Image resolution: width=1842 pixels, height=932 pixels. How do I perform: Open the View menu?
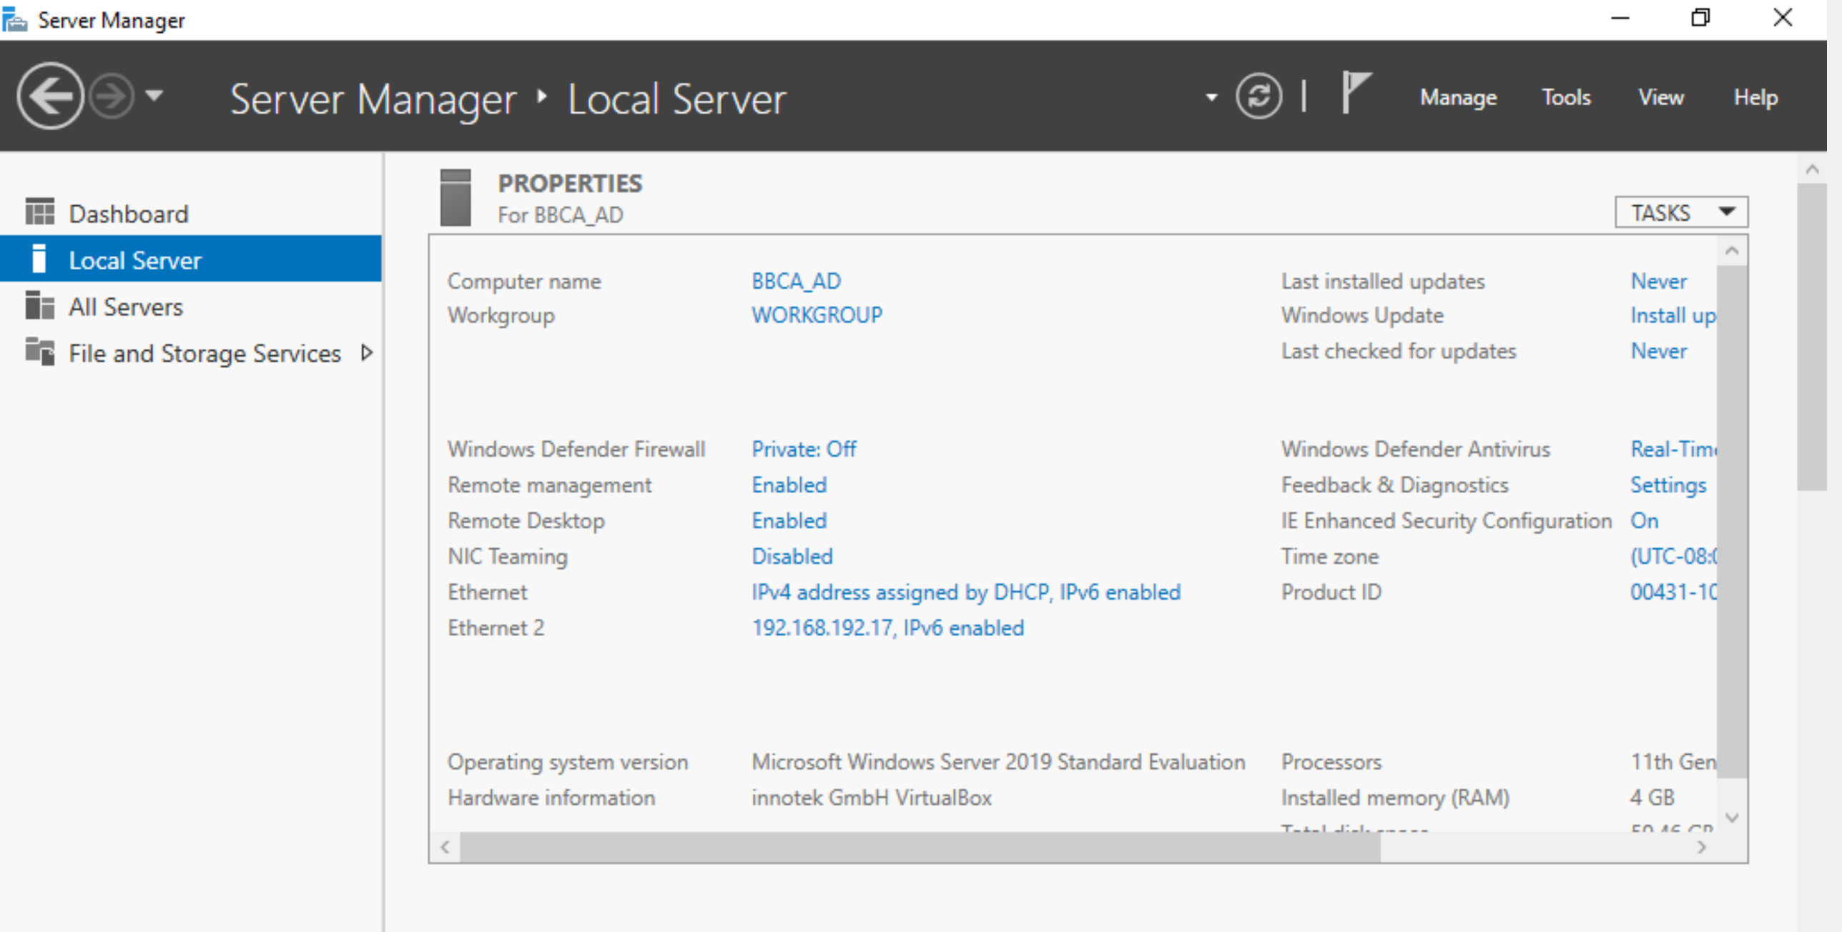pos(1661,97)
